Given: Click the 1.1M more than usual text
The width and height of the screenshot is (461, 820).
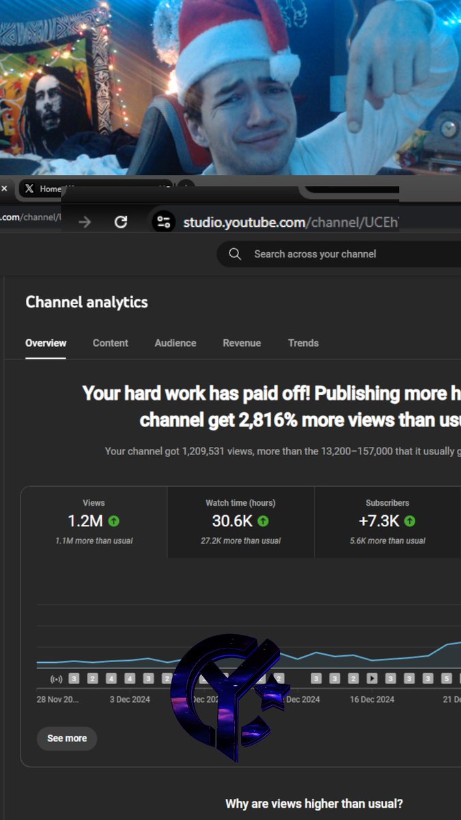Looking at the screenshot, I should 94,541.
